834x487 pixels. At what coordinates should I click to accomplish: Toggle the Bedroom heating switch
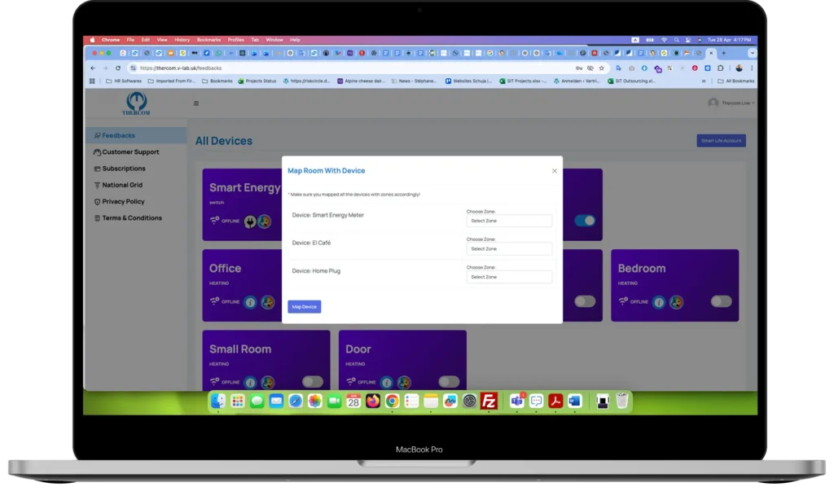click(722, 301)
